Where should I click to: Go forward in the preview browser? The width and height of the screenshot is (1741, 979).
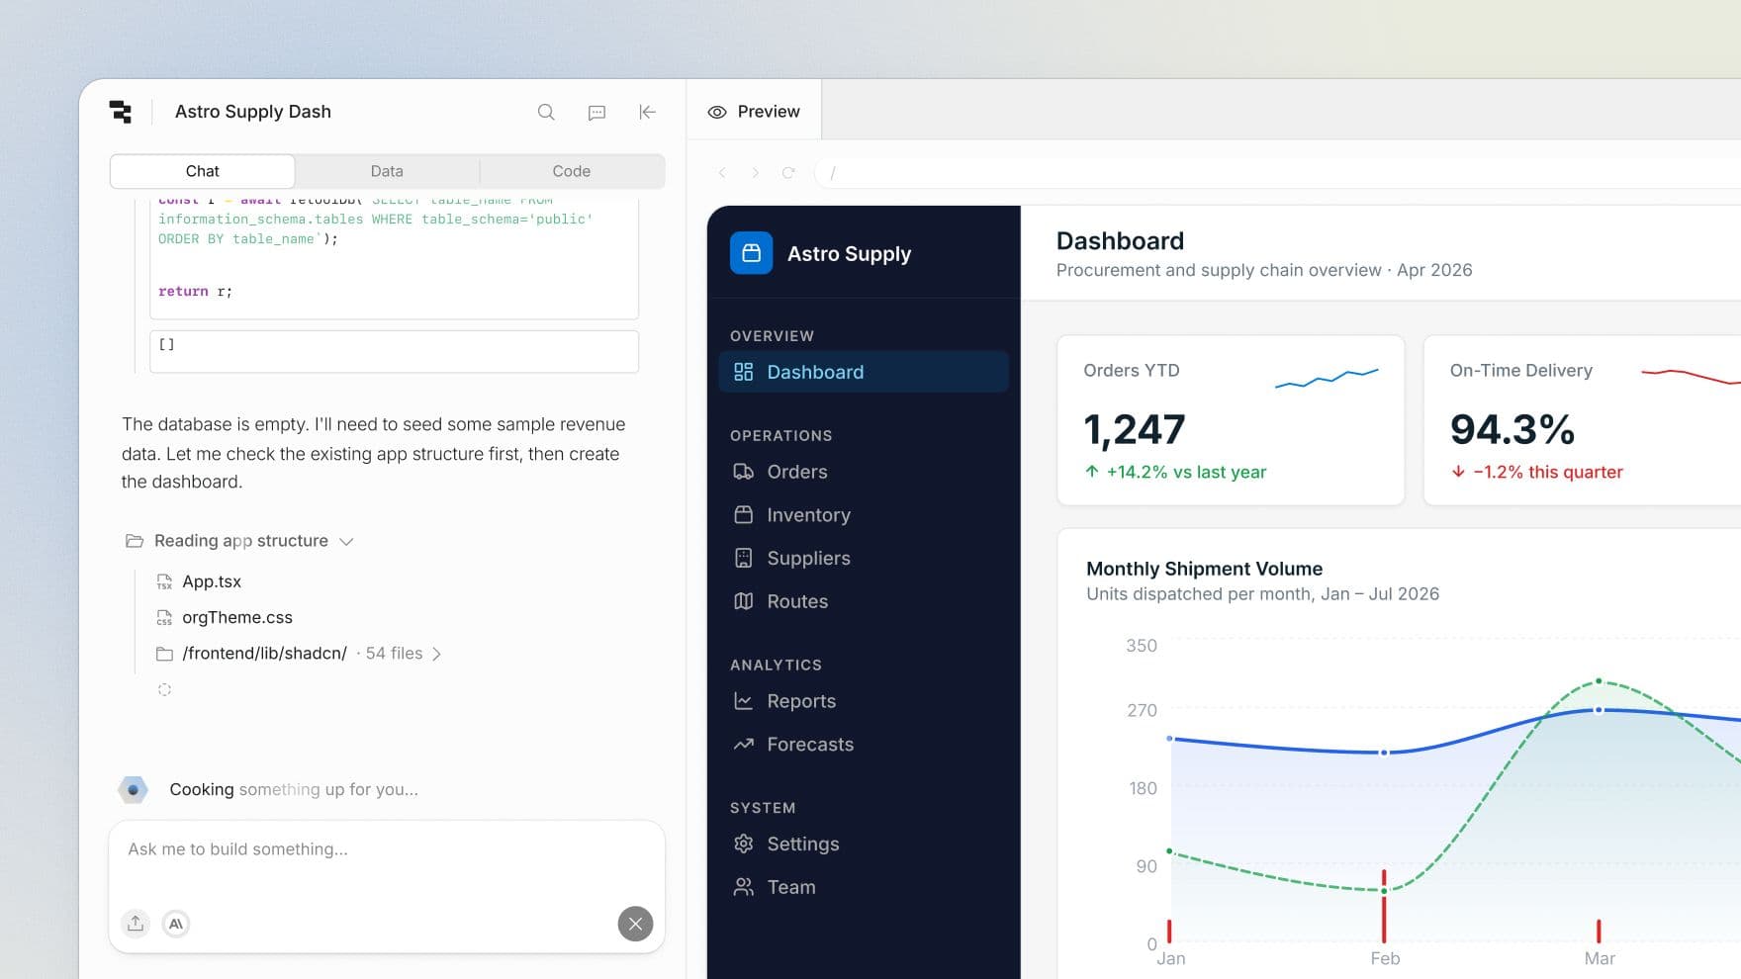coord(755,172)
